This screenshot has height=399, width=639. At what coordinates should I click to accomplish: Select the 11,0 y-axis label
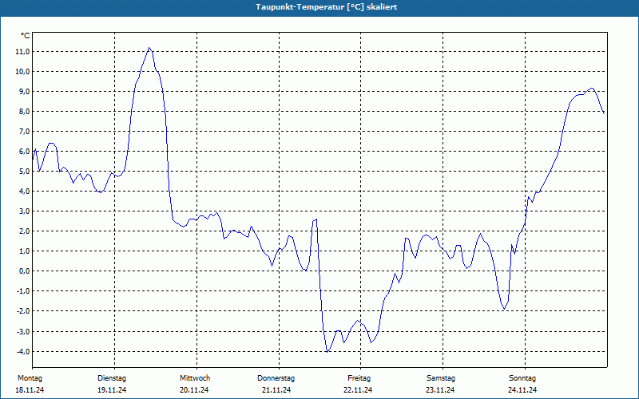(x=22, y=52)
